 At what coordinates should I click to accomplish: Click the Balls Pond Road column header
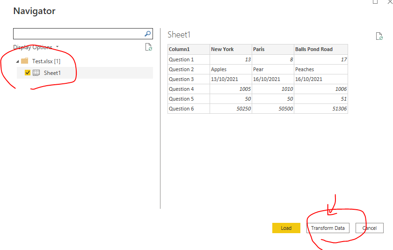tap(321, 50)
